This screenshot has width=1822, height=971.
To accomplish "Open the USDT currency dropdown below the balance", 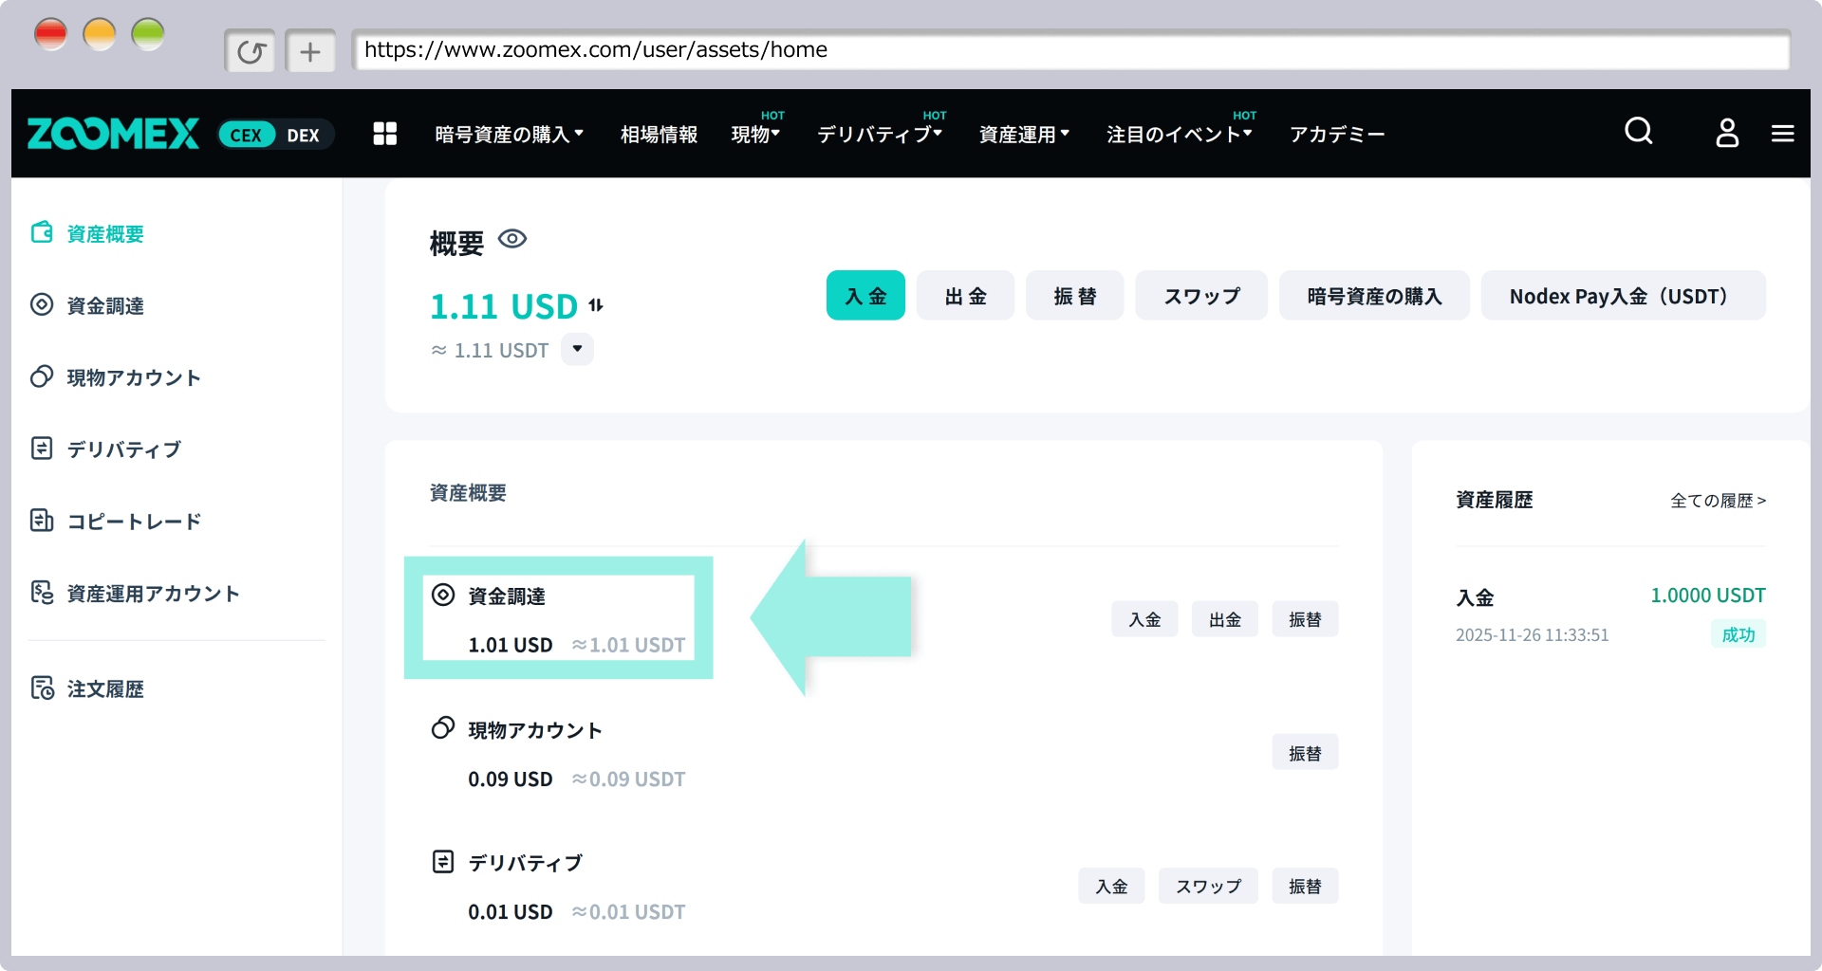I will [x=577, y=349].
